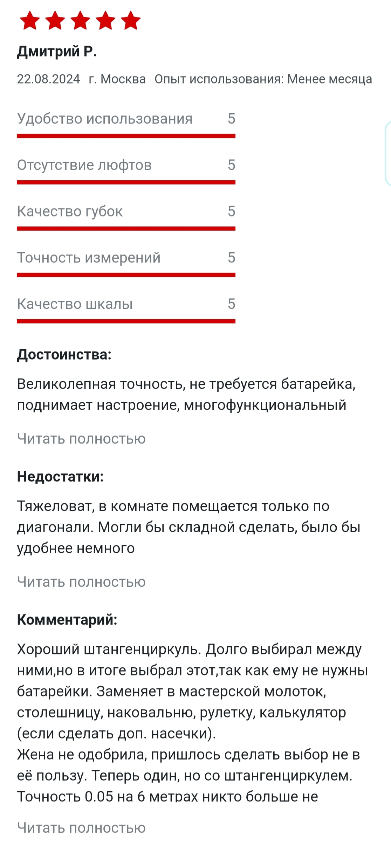391x860 pixels.
Task: Click the Недостатки section heading
Action: pyautogui.click(x=60, y=477)
